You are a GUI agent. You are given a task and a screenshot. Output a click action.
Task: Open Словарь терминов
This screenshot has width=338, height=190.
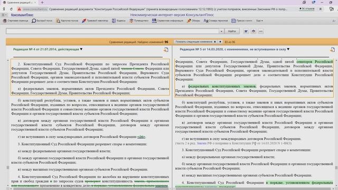[x=215, y=21]
